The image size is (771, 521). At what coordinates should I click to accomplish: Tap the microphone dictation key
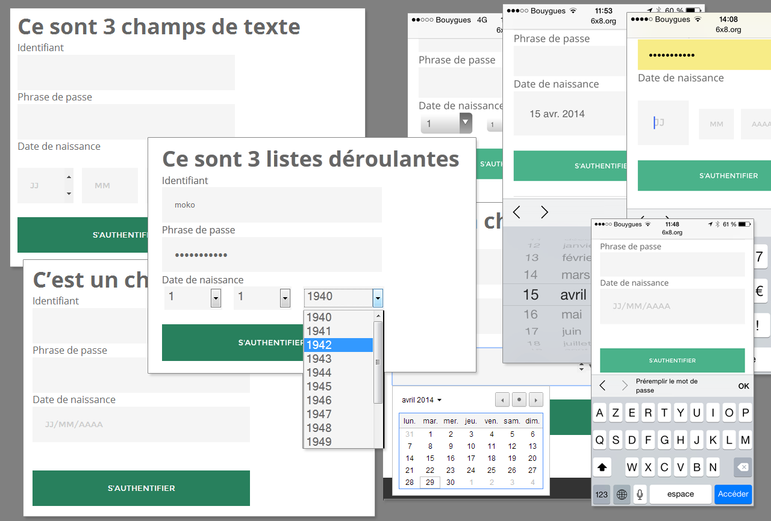[640, 495]
